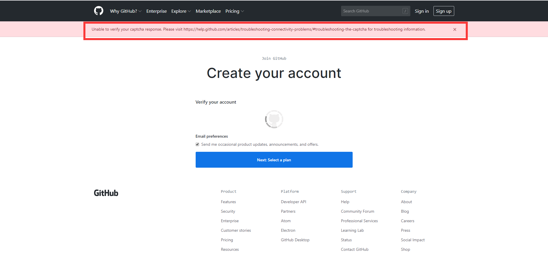The width and height of the screenshot is (548, 273).
Task: Select the GitHub wordmark logo in footer
Action: coord(106,192)
